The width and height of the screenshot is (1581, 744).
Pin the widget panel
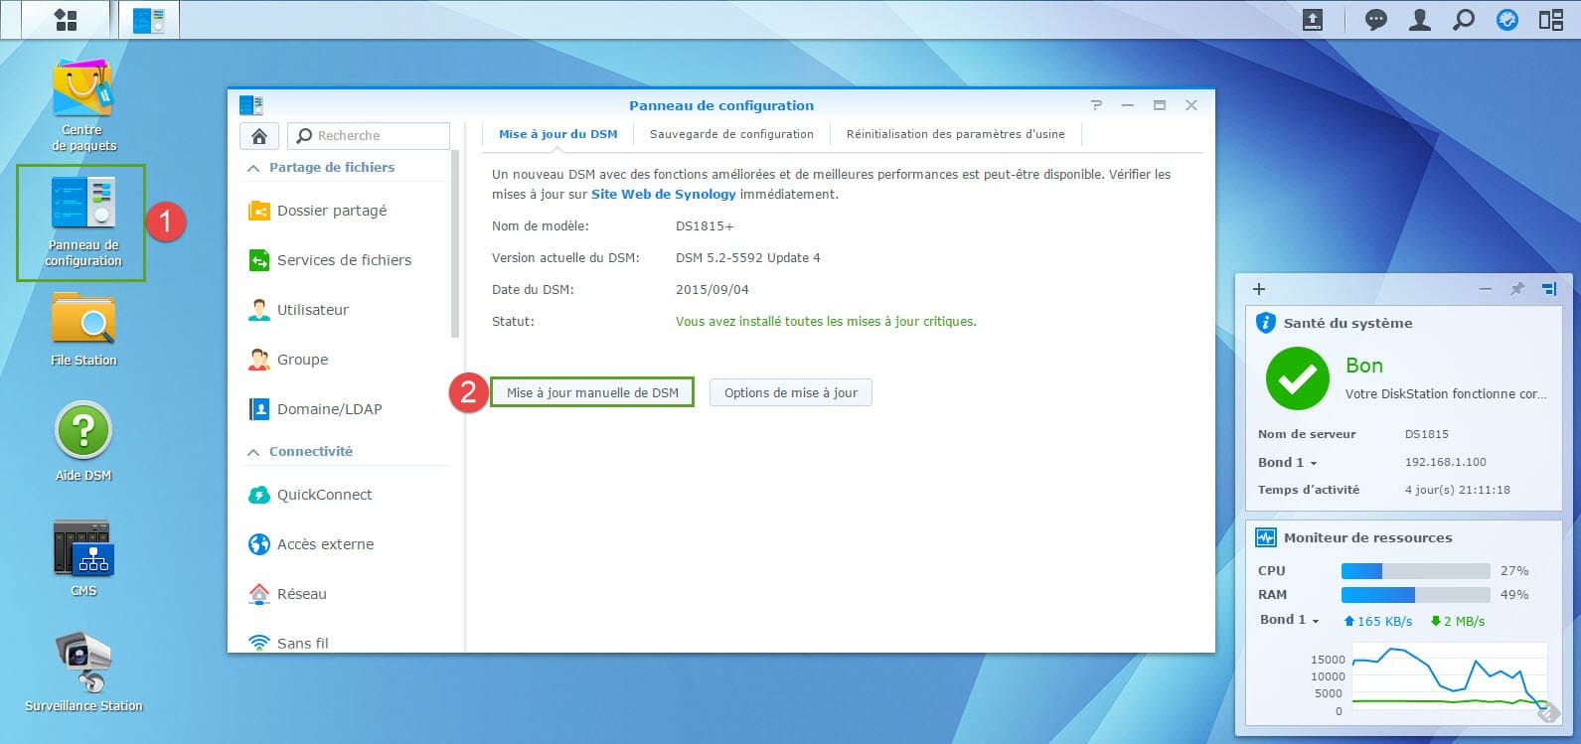click(x=1517, y=289)
